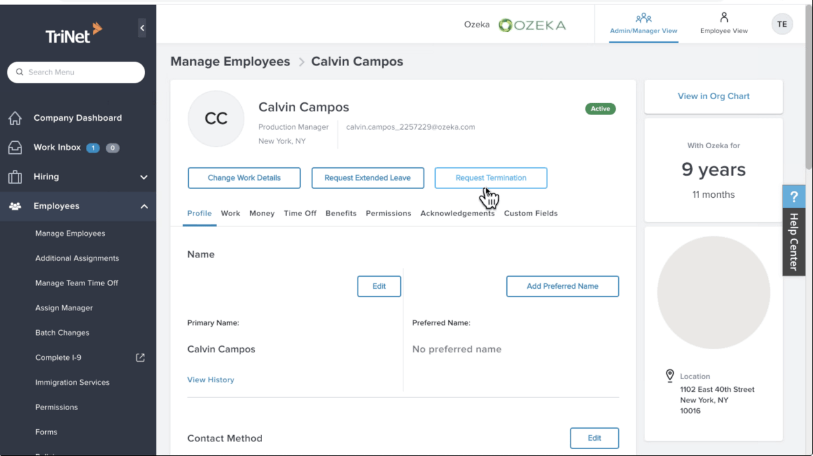This screenshot has width=813, height=456.
Task: Open View in Org Chart link
Action: tap(713, 96)
